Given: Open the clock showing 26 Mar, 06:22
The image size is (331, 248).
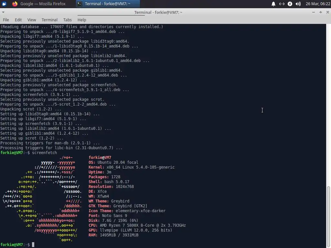Looking at the screenshot, I should (x=318, y=4).
